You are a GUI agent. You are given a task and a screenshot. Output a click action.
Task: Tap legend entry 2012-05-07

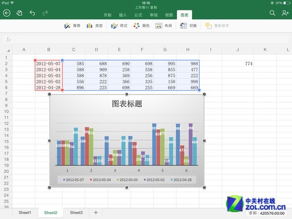pos(74,180)
